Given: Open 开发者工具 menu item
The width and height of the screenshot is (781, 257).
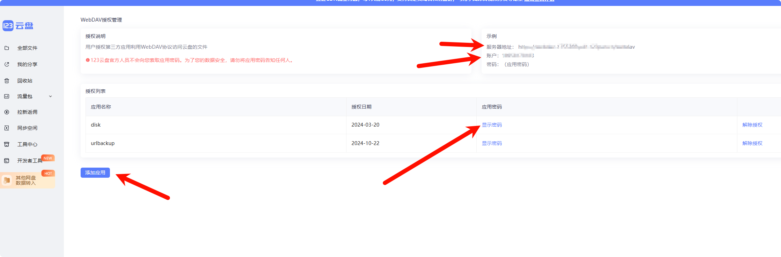Looking at the screenshot, I should click(30, 161).
